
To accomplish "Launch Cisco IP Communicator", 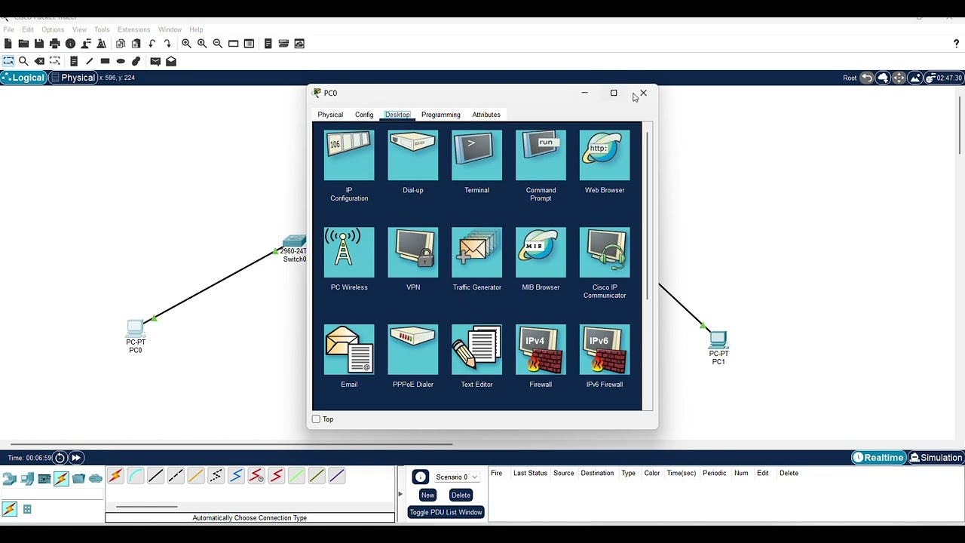I will coord(605,253).
